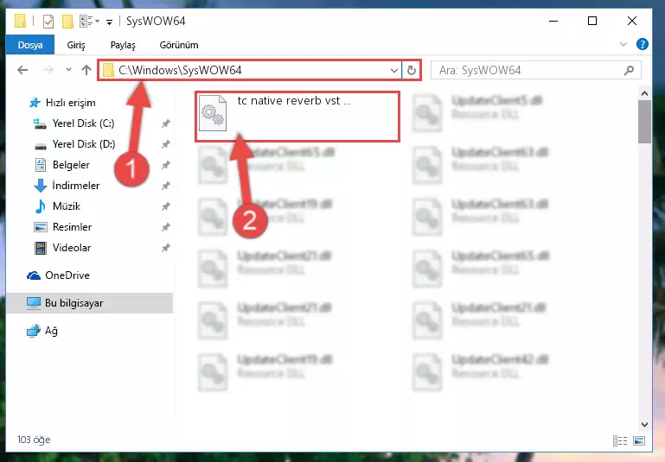Select Ağ in the navigation pane

pos(51,331)
